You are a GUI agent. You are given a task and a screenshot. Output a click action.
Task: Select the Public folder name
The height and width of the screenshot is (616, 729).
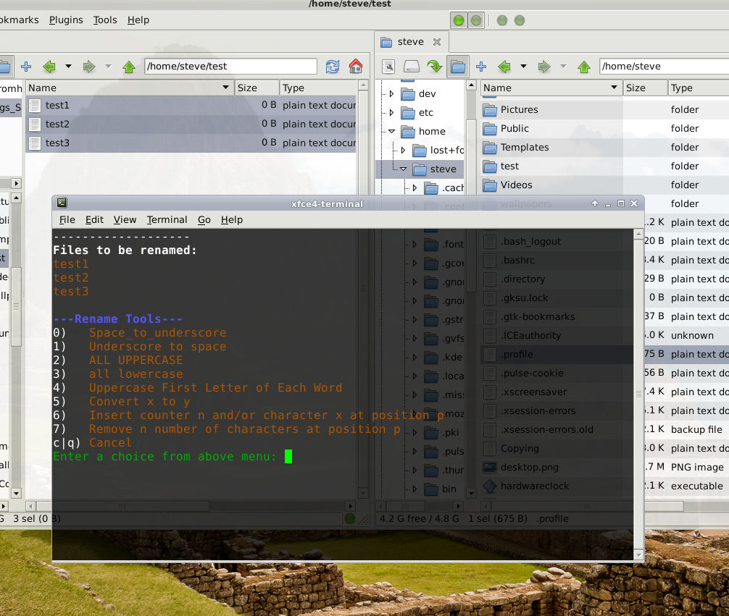click(x=515, y=129)
